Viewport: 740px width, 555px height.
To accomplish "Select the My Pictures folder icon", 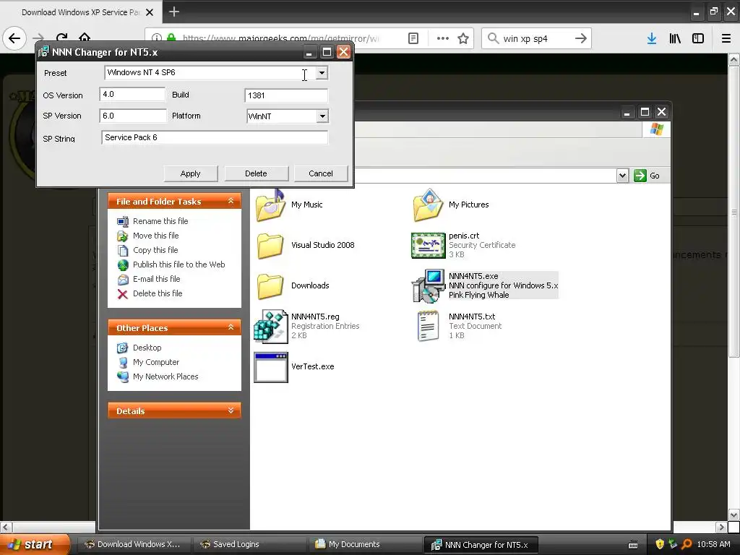I will click(428, 205).
